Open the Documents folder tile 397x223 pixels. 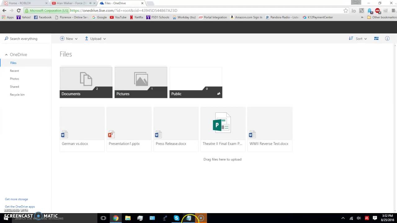[86, 82]
